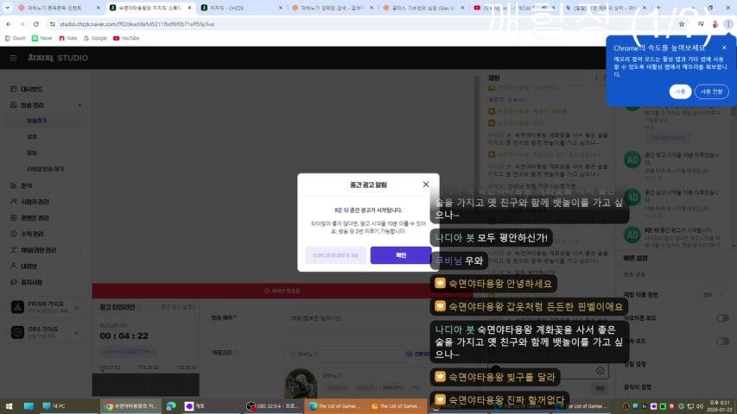This screenshot has width=737, height=414.
Task: Switch to the YouTube browser tab
Action: click(x=515, y=8)
